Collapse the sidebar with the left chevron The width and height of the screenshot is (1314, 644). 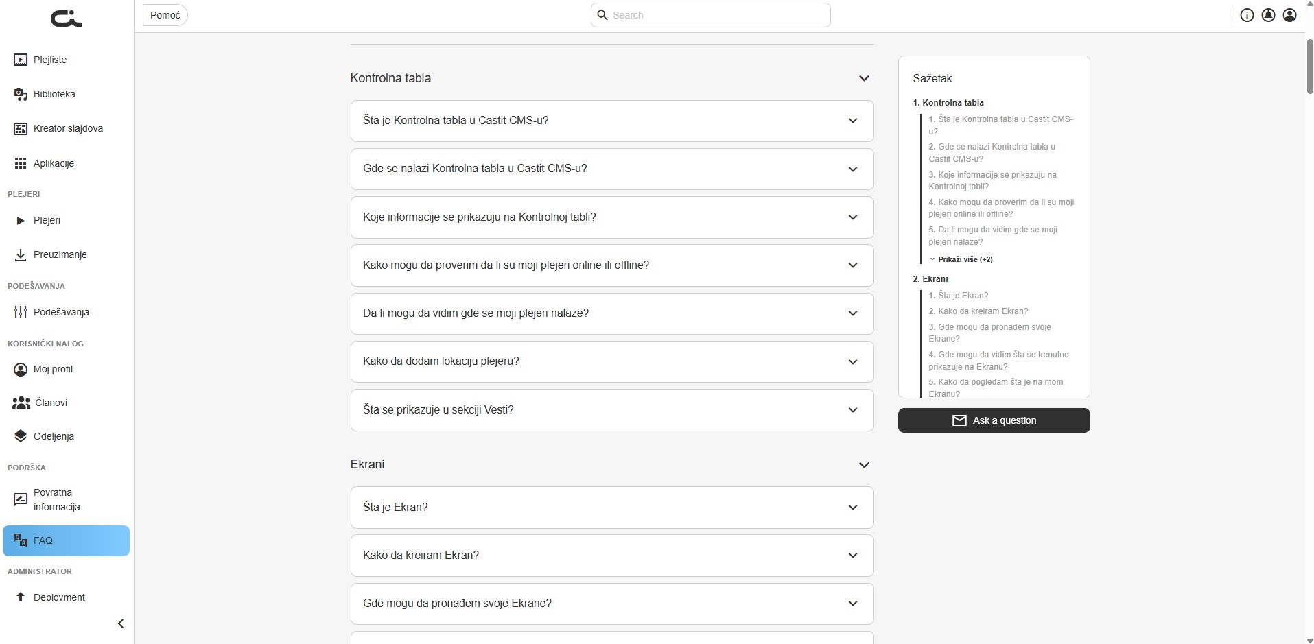pyautogui.click(x=121, y=623)
